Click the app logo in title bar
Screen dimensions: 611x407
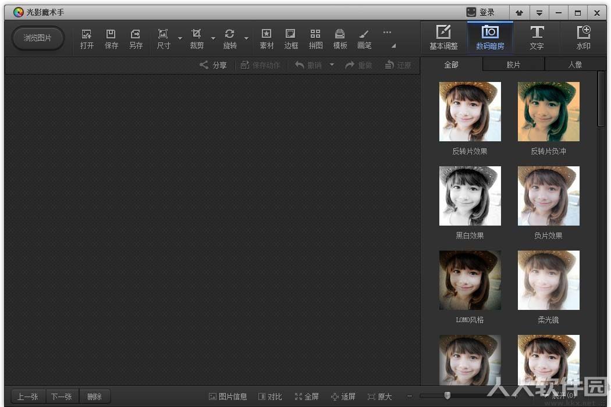[18, 12]
